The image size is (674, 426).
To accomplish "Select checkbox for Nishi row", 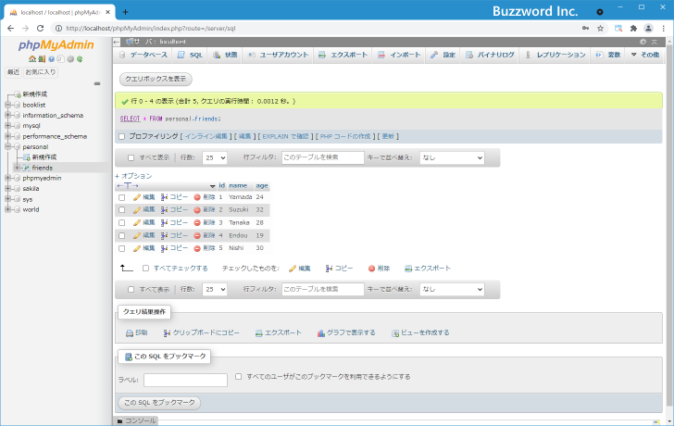I will tap(121, 248).
